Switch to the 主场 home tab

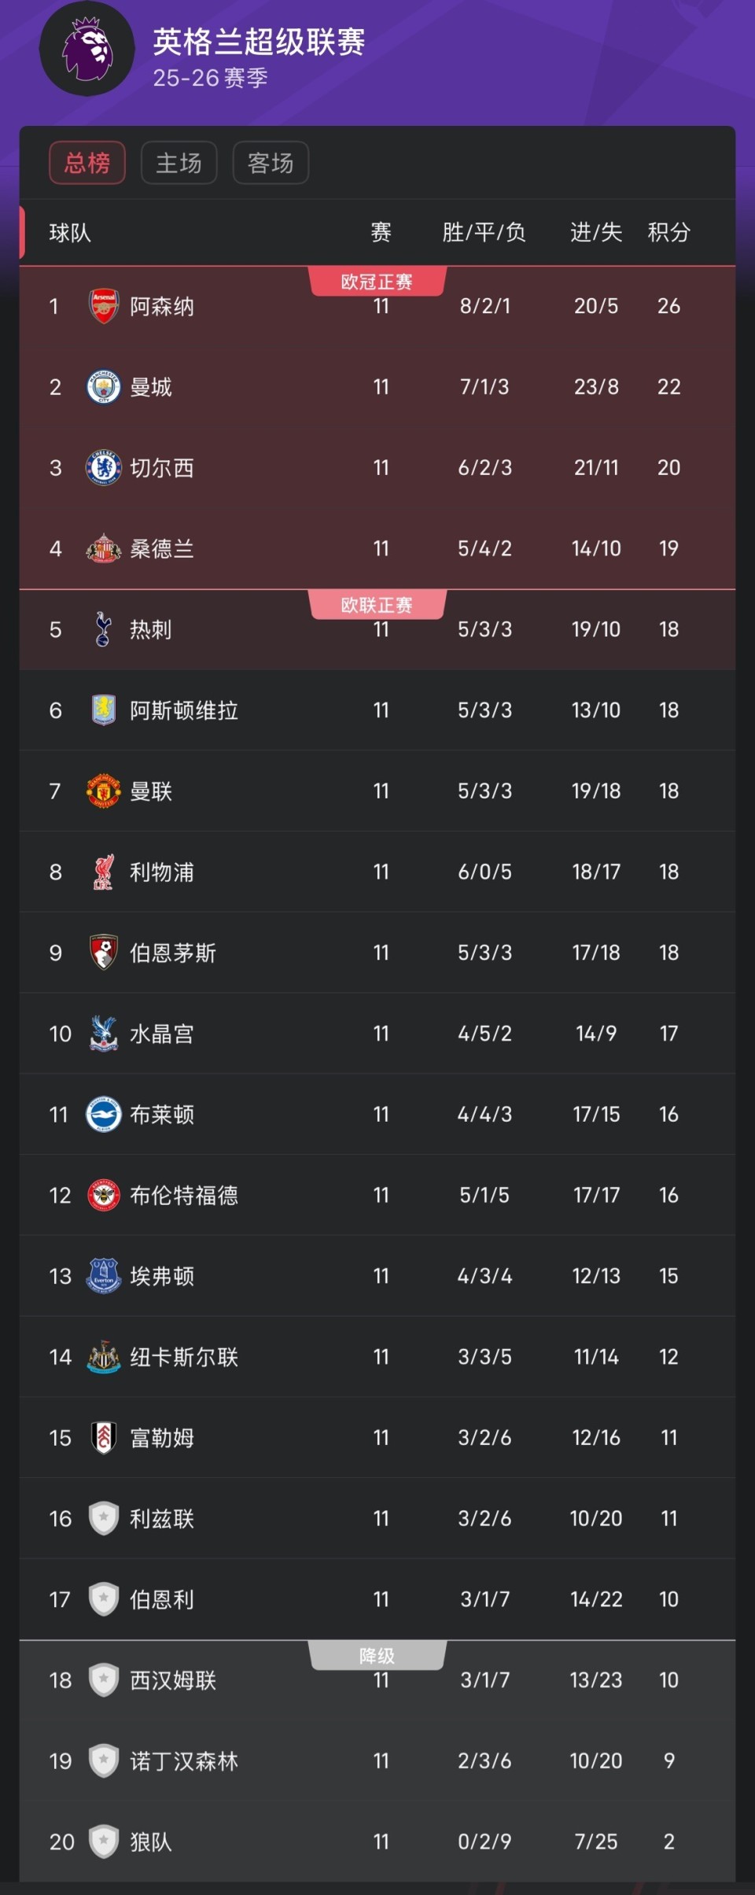(179, 163)
